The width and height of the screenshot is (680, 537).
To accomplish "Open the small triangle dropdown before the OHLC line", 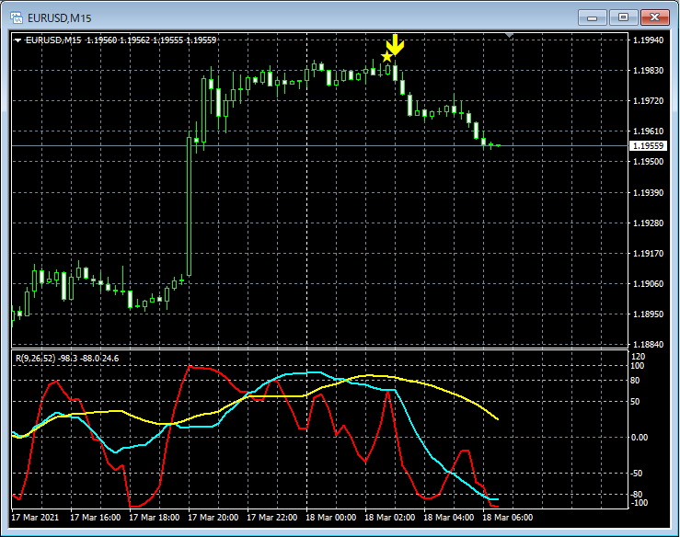I will point(17,40).
